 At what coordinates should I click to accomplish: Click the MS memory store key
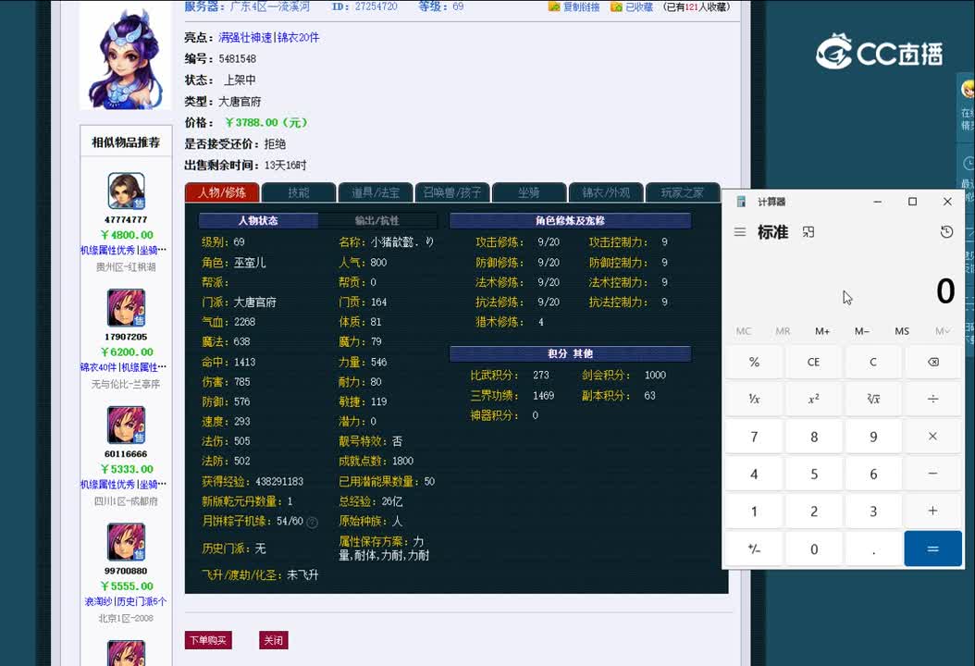pyautogui.click(x=902, y=331)
